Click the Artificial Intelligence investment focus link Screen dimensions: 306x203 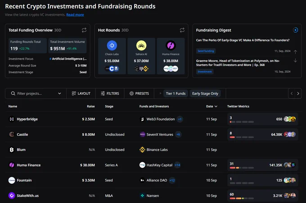tap(68, 59)
